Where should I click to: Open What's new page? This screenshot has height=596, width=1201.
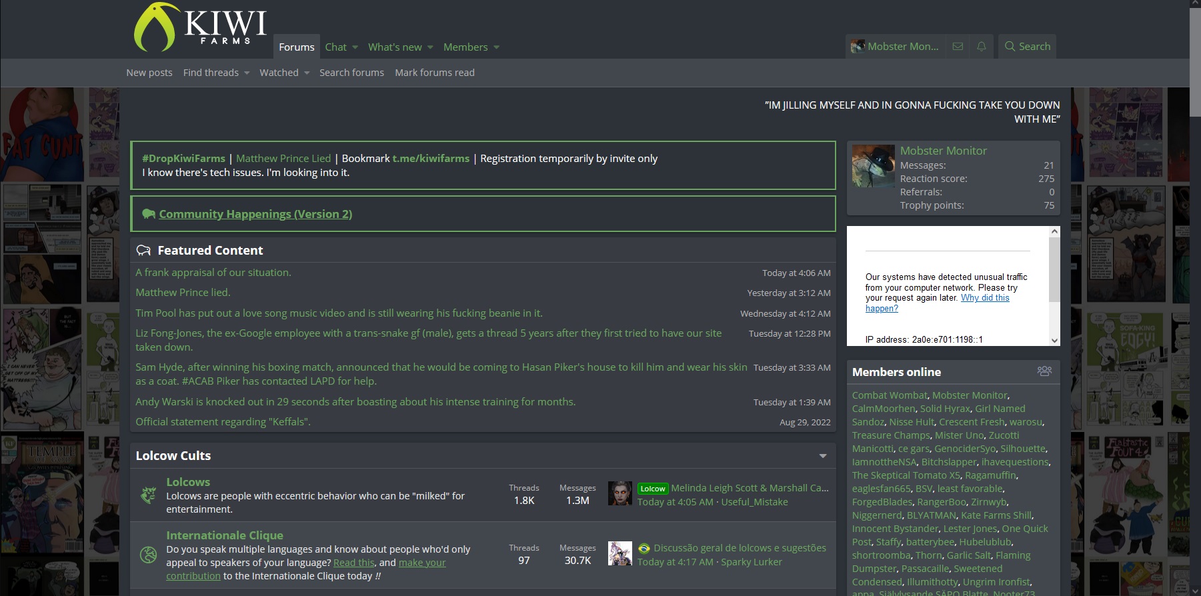click(x=395, y=47)
